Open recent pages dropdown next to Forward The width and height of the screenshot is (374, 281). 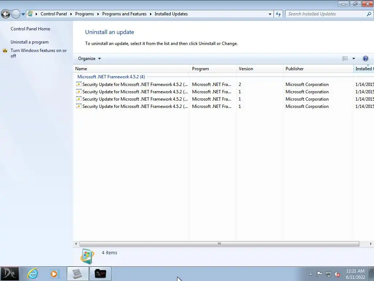click(23, 14)
